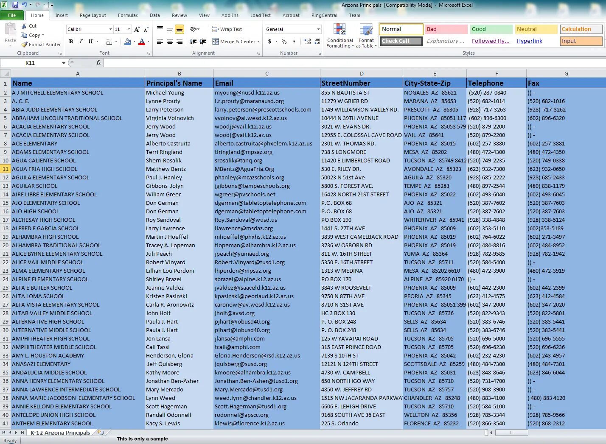The image size is (606, 444).
Task: Apply the Bad cell style
Action: 446,29
